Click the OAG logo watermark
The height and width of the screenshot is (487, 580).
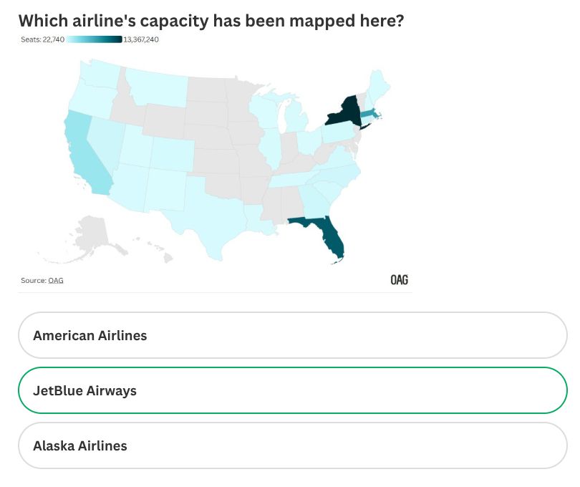pos(400,279)
